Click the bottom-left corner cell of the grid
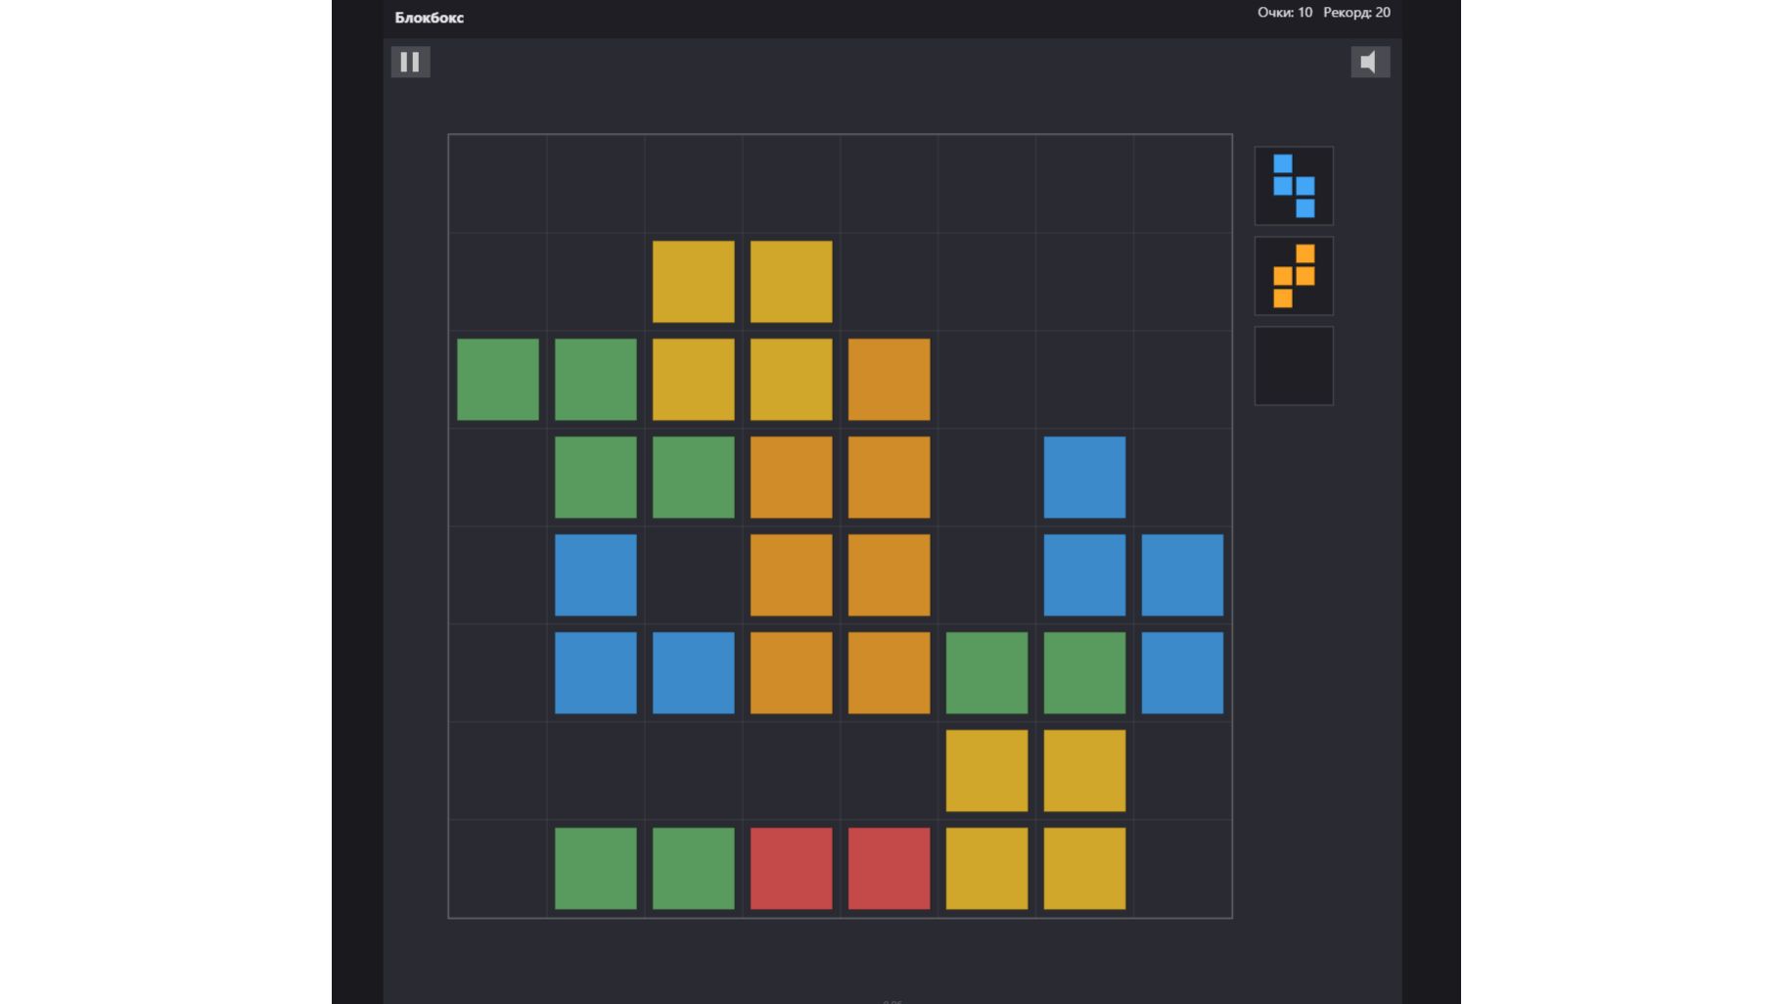 pos(497,868)
